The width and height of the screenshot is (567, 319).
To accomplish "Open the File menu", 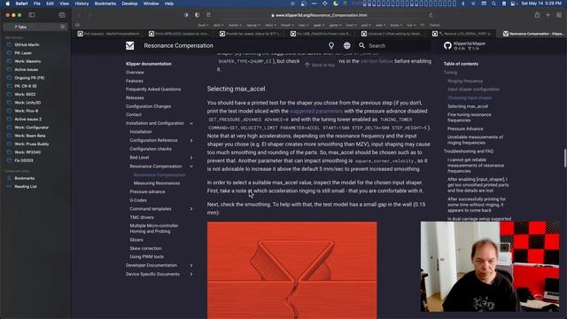I will coord(37,4).
